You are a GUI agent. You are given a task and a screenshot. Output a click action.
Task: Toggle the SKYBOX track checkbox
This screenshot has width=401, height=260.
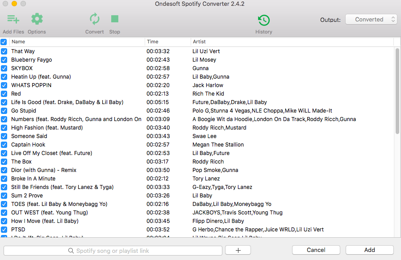click(x=4, y=68)
